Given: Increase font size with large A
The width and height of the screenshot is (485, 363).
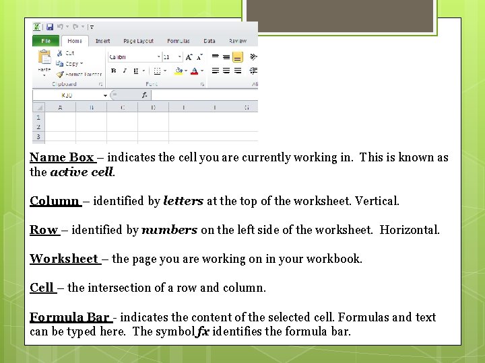Looking at the screenshot, I should pos(189,57).
